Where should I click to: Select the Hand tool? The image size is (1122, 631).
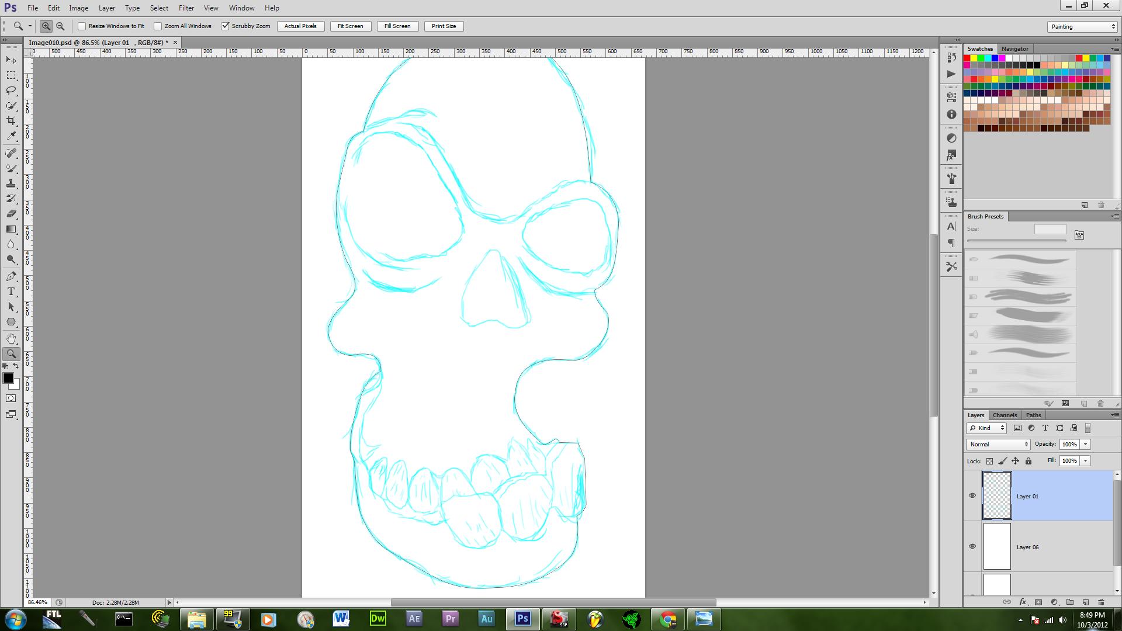tap(11, 338)
